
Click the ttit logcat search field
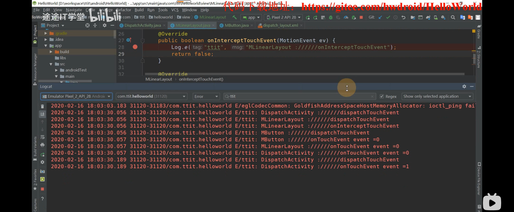[299, 97]
